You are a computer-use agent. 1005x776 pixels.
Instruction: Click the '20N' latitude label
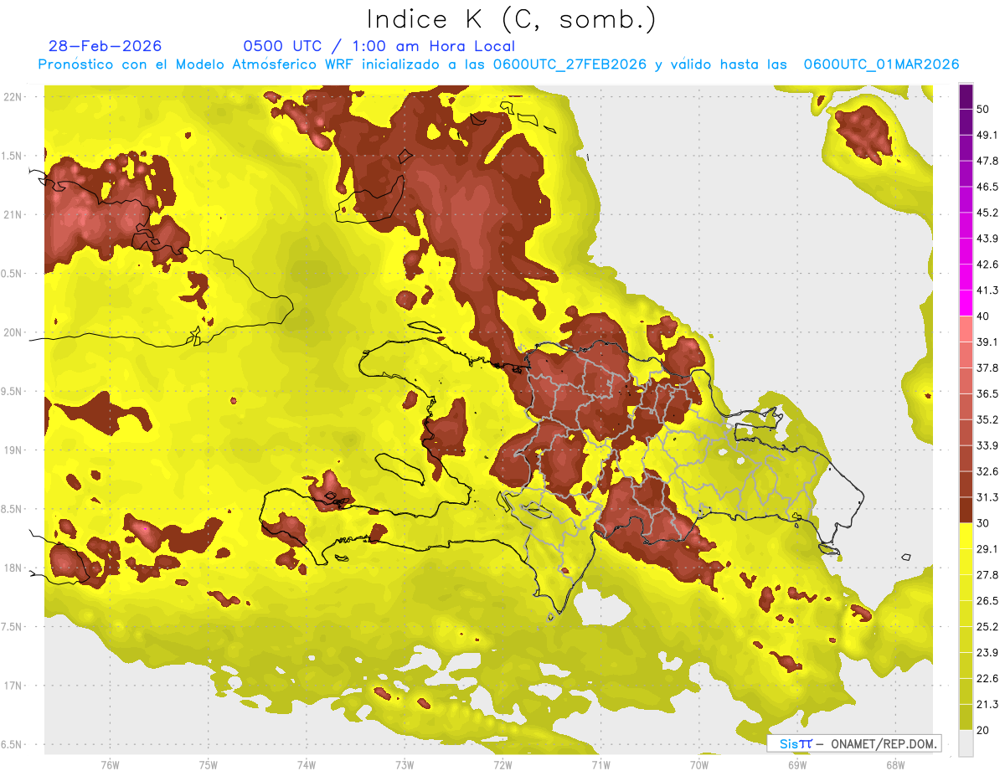point(13,332)
